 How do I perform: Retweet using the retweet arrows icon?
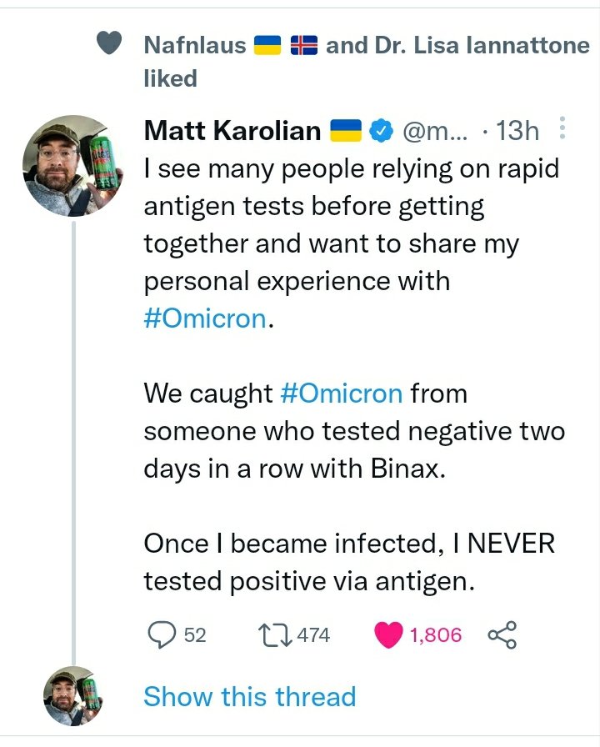pos(277,635)
